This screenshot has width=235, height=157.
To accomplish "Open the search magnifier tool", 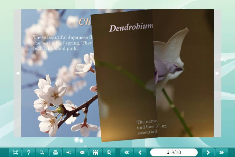I will coord(42,152).
